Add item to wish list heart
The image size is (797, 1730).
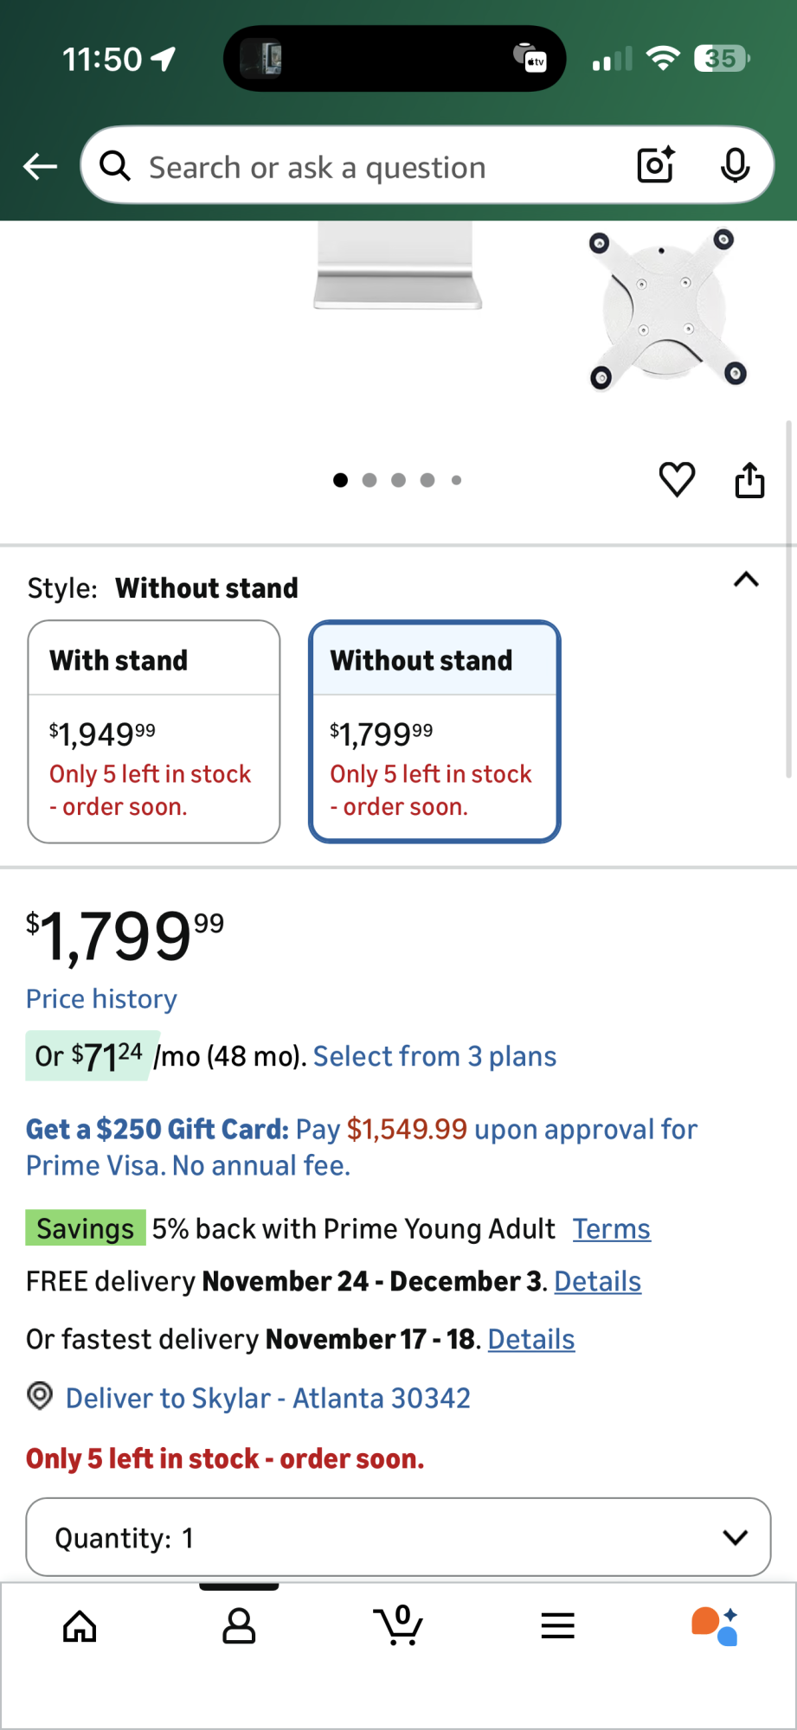(677, 479)
